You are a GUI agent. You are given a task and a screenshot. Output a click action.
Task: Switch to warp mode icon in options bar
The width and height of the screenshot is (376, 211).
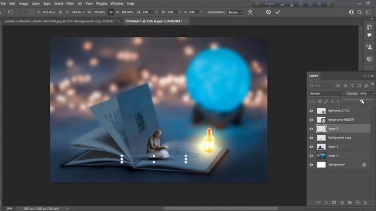(x=250, y=12)
